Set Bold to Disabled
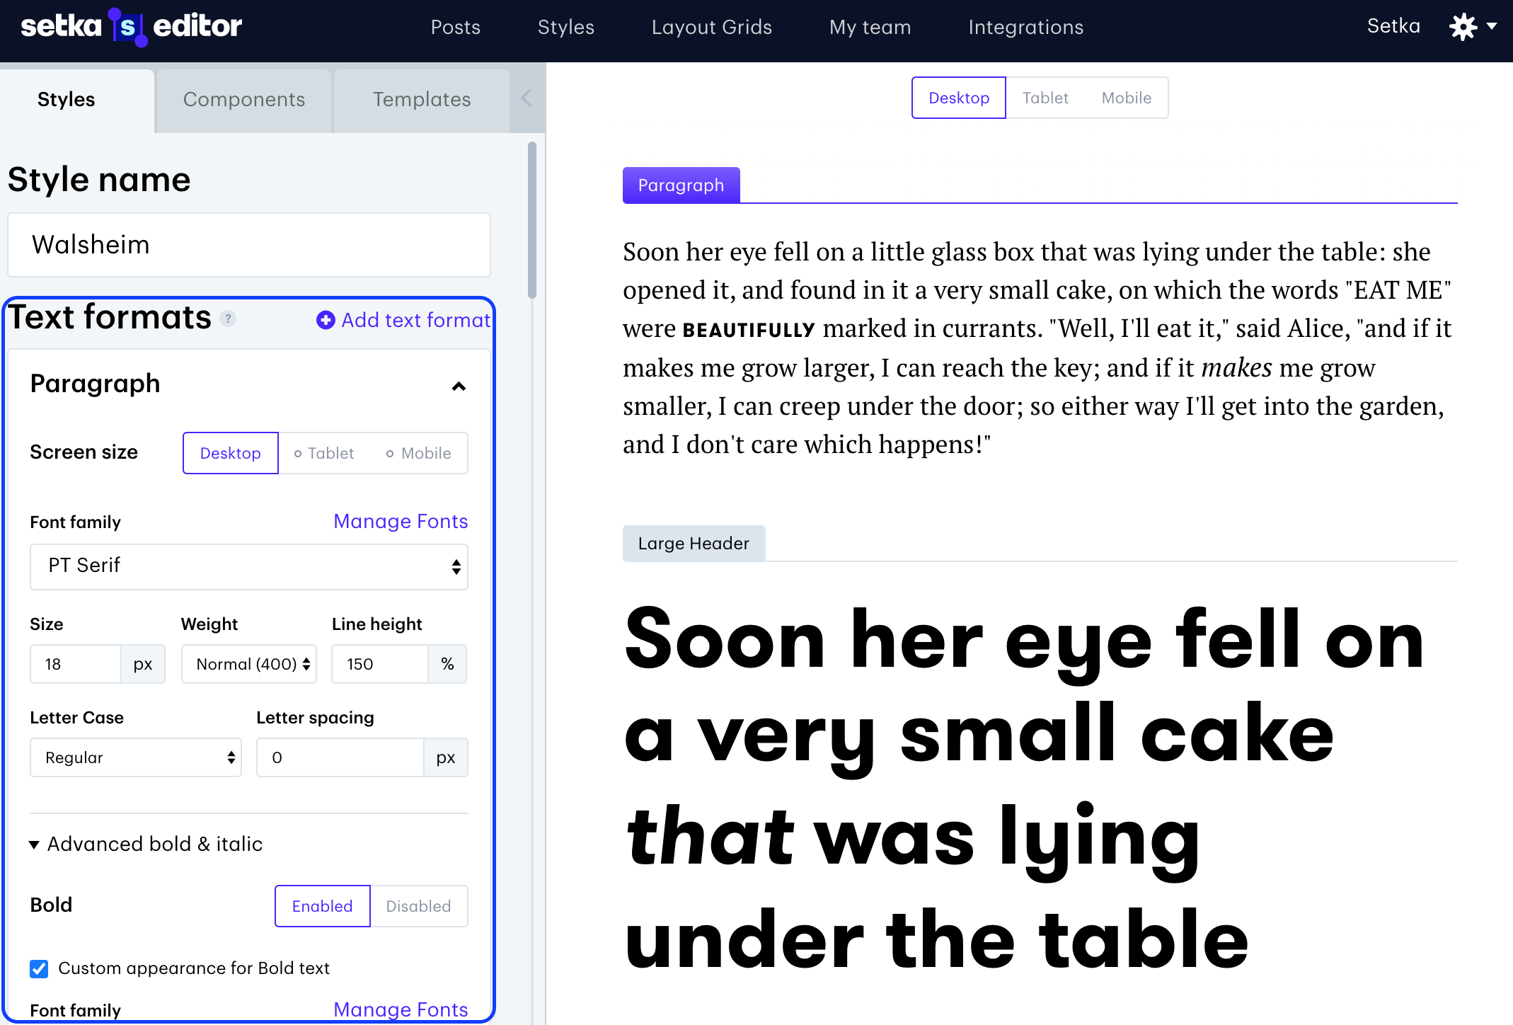 (x=418, y=906)
